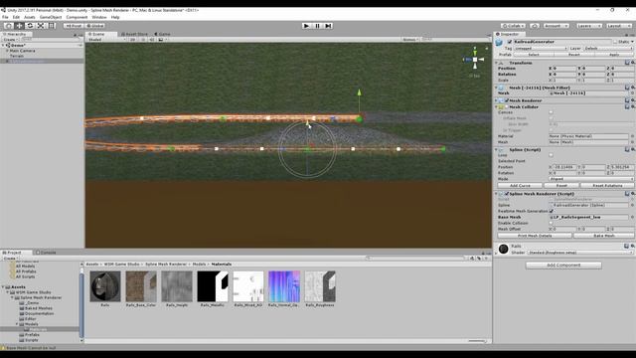Image resolution: width=636 pixels, height=358 pixels.
Task: Select the Scale tool in toolbar
Action: point(41,26)
